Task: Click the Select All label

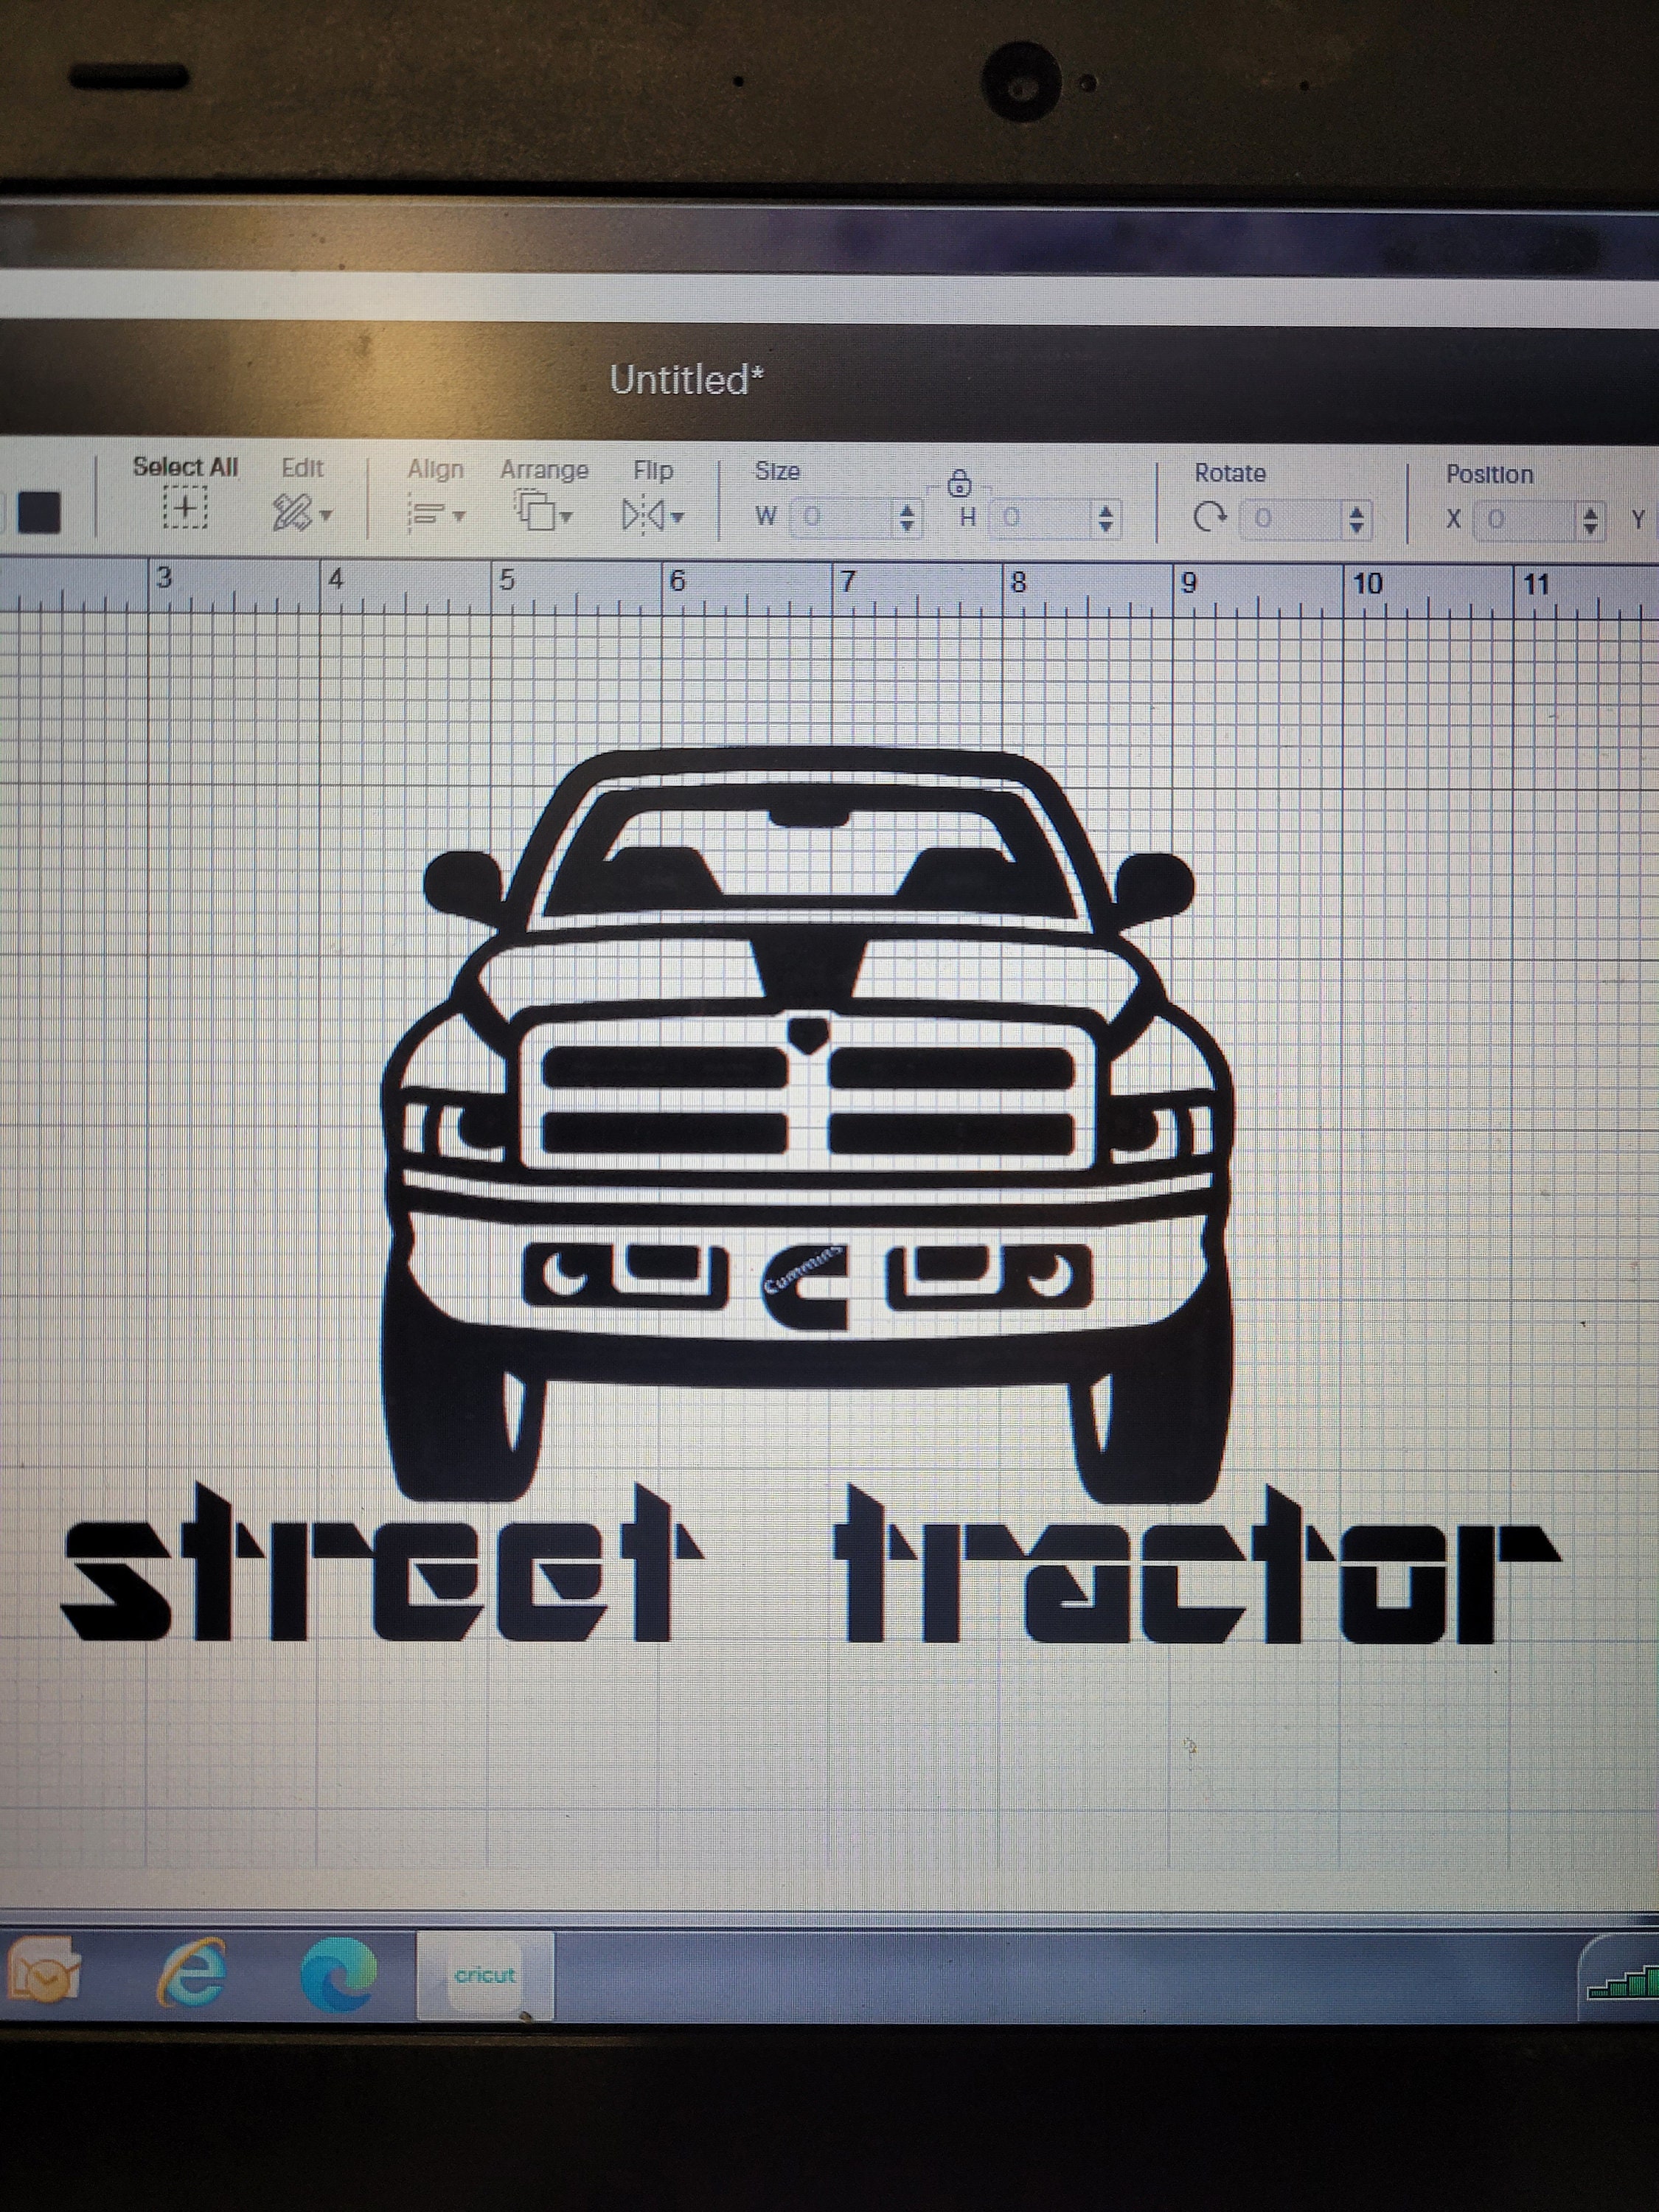Action: tap(185, 466)
